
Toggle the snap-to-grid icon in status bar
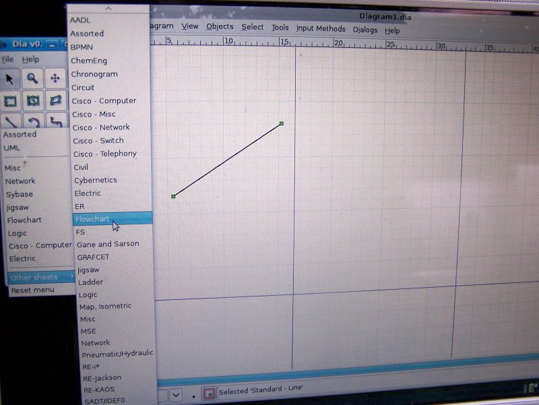click(x=209, y=392)
